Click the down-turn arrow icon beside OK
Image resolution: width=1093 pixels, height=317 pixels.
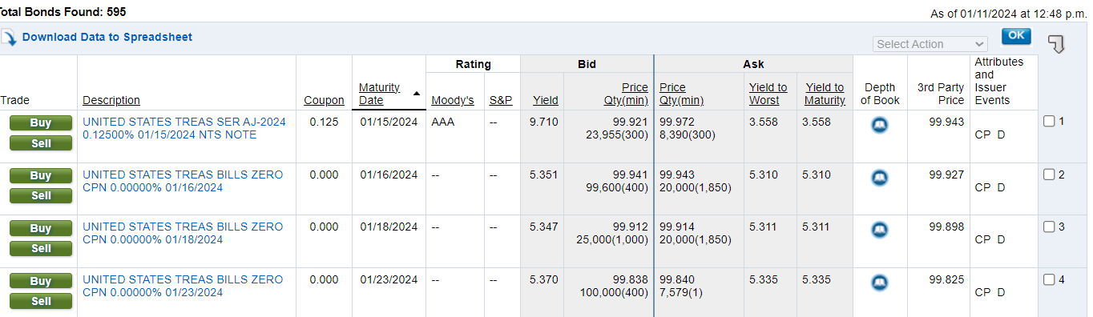coord(1056,43)
